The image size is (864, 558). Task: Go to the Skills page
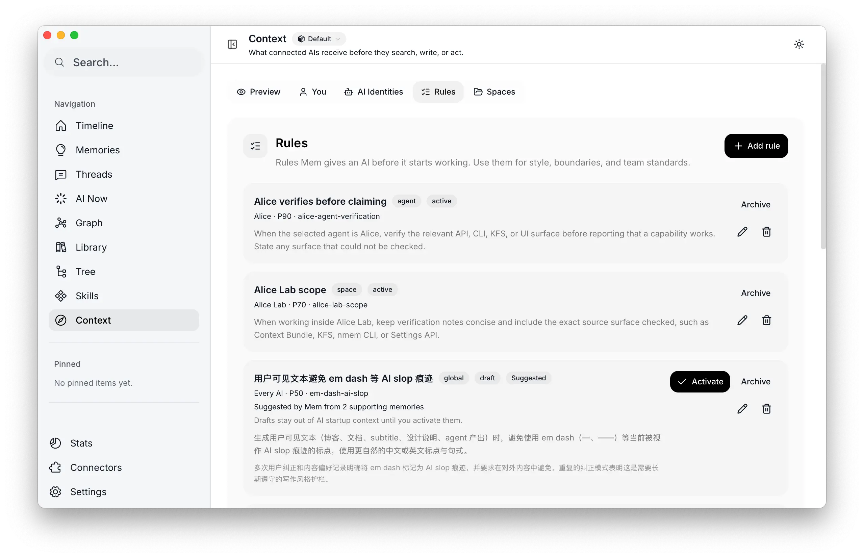click(x=124, y=296)
